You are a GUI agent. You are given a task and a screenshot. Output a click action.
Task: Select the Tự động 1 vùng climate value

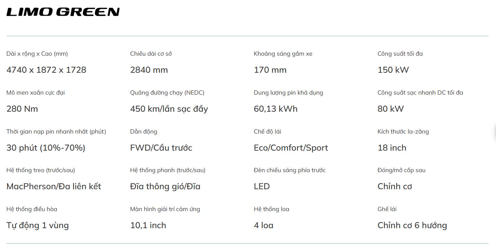pos(38,225)
